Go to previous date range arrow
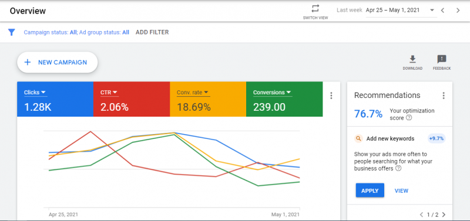Image resolution: width=470 pixels, height=221 pixels. click(442, 11)
